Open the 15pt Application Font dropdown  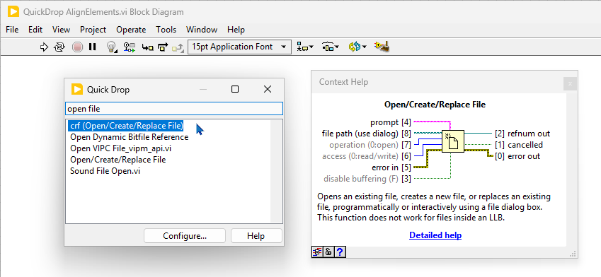point(239,47)
